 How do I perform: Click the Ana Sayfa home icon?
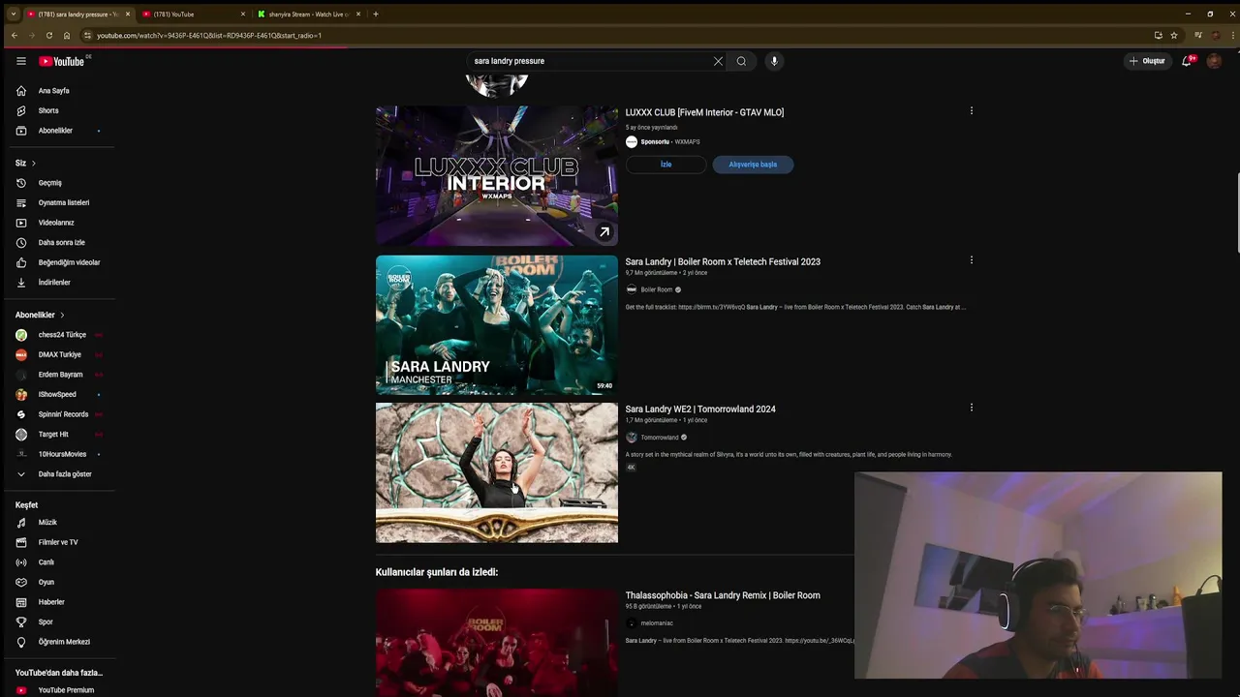[x=21, y=91]
